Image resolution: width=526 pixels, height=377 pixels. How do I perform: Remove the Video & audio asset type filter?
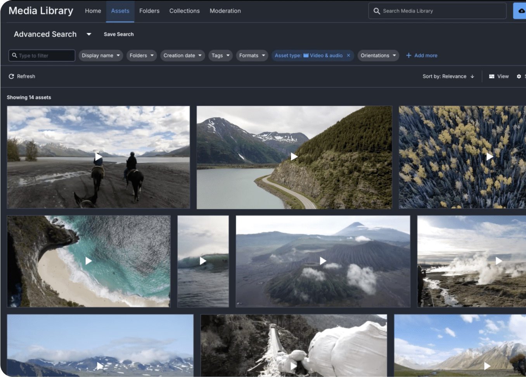point(348,55)
